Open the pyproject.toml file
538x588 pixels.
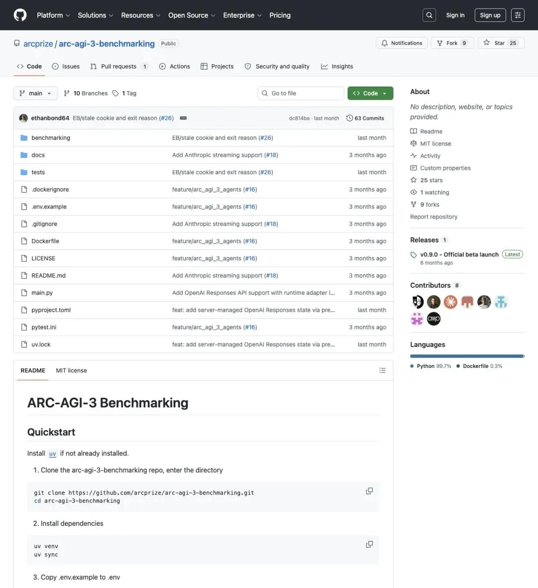pos(51,310)
